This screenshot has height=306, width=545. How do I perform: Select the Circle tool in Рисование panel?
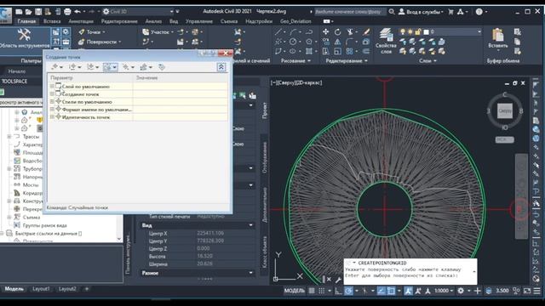click(293, 42)
